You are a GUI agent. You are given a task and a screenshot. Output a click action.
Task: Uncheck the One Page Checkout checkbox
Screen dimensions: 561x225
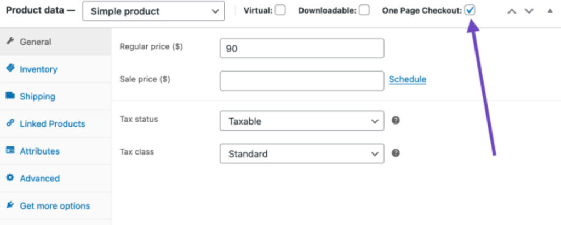point(470,10)
